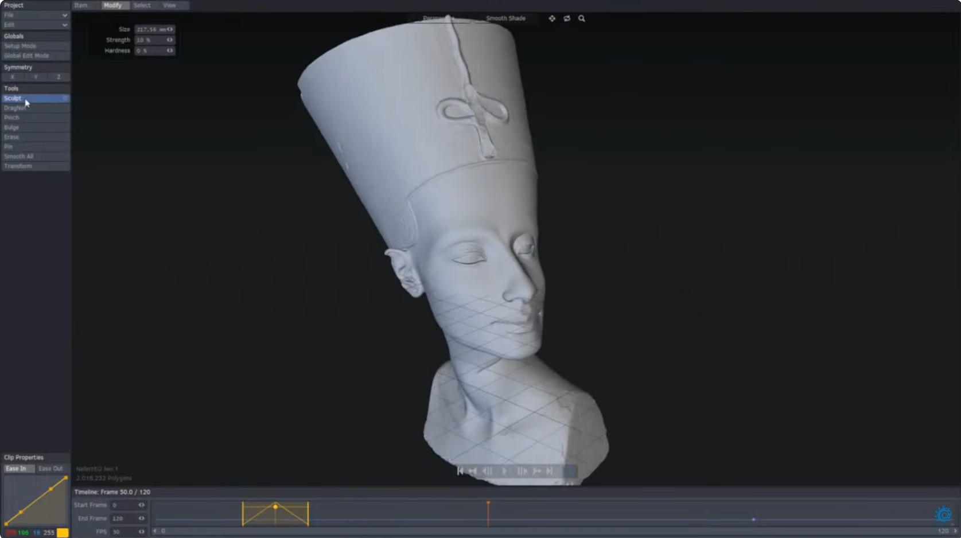Click the viewport pan (move) icon
This screenshot has height=538, width=961.
(551, 18)
